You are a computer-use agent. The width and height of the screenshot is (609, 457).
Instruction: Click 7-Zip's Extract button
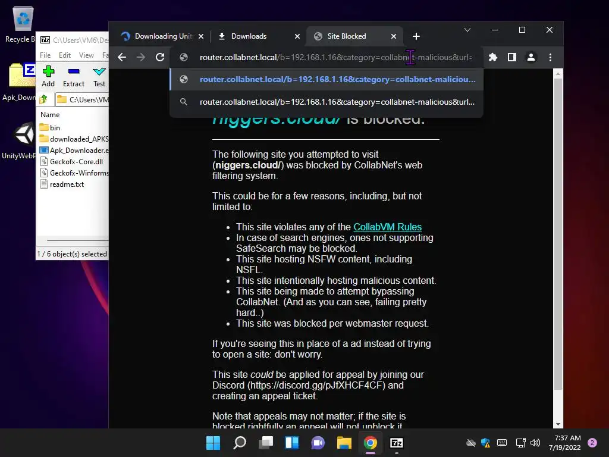click(73, 77)
